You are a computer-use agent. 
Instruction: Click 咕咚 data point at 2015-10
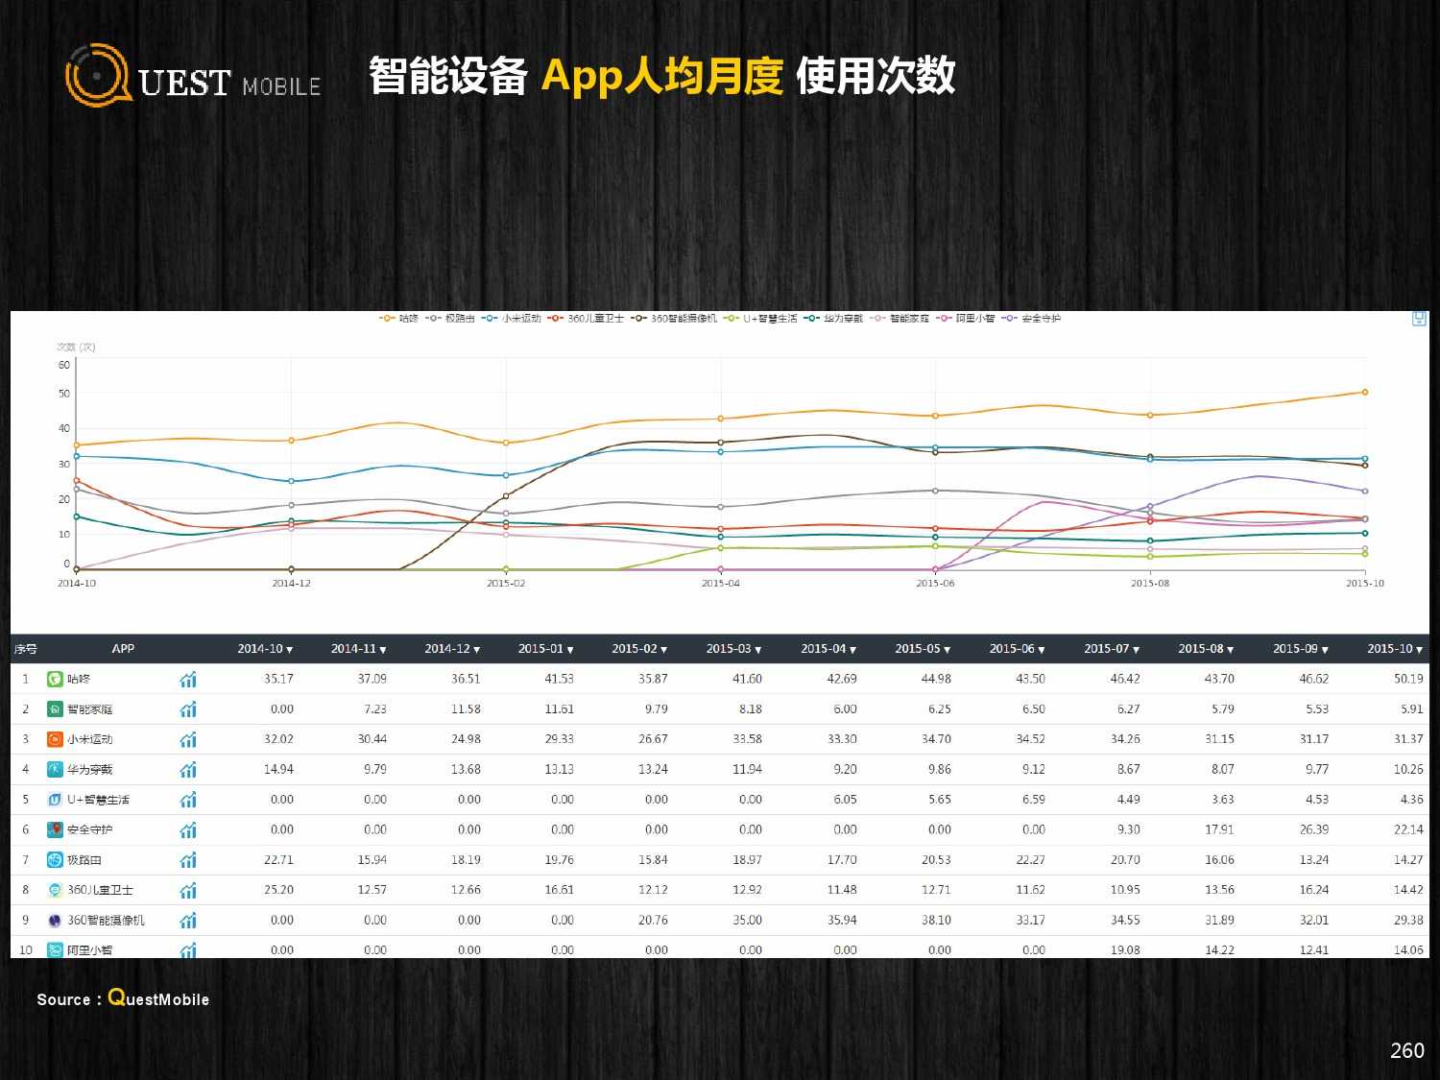tap(1364, 392)
